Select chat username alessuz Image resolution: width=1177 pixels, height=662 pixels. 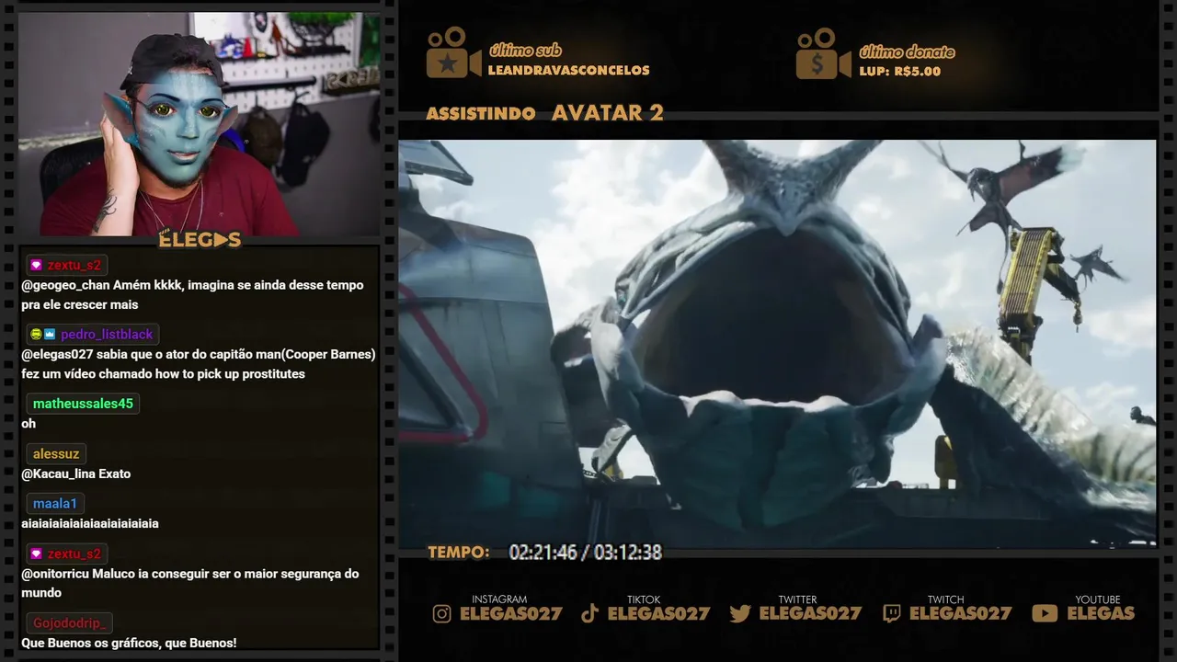56,453
